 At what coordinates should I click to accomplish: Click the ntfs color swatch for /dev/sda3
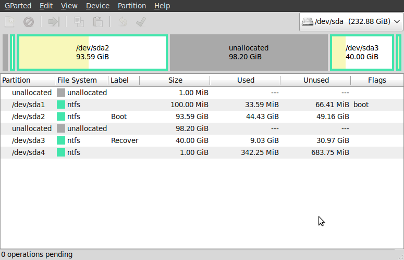point(61,140)
